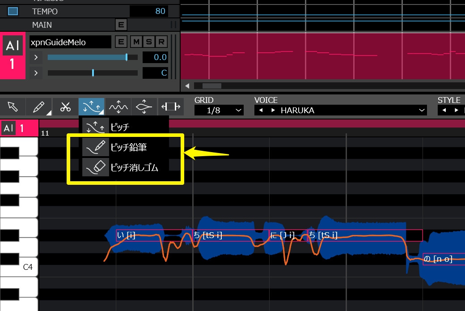Click the magenta track clip in arrangement
Image resolution: width=465 pixels, height=311 pixels.
coord(323,56)
